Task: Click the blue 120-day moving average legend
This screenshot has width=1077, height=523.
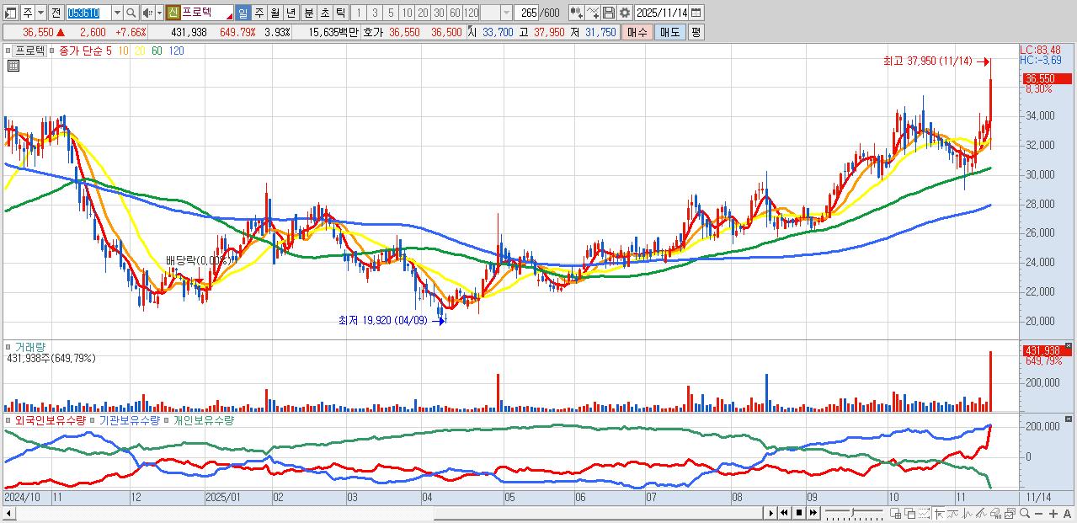Action: click(176, 51)
